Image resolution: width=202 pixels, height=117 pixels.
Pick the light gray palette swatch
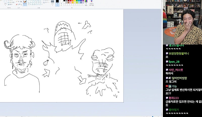[x=66, y=3]
